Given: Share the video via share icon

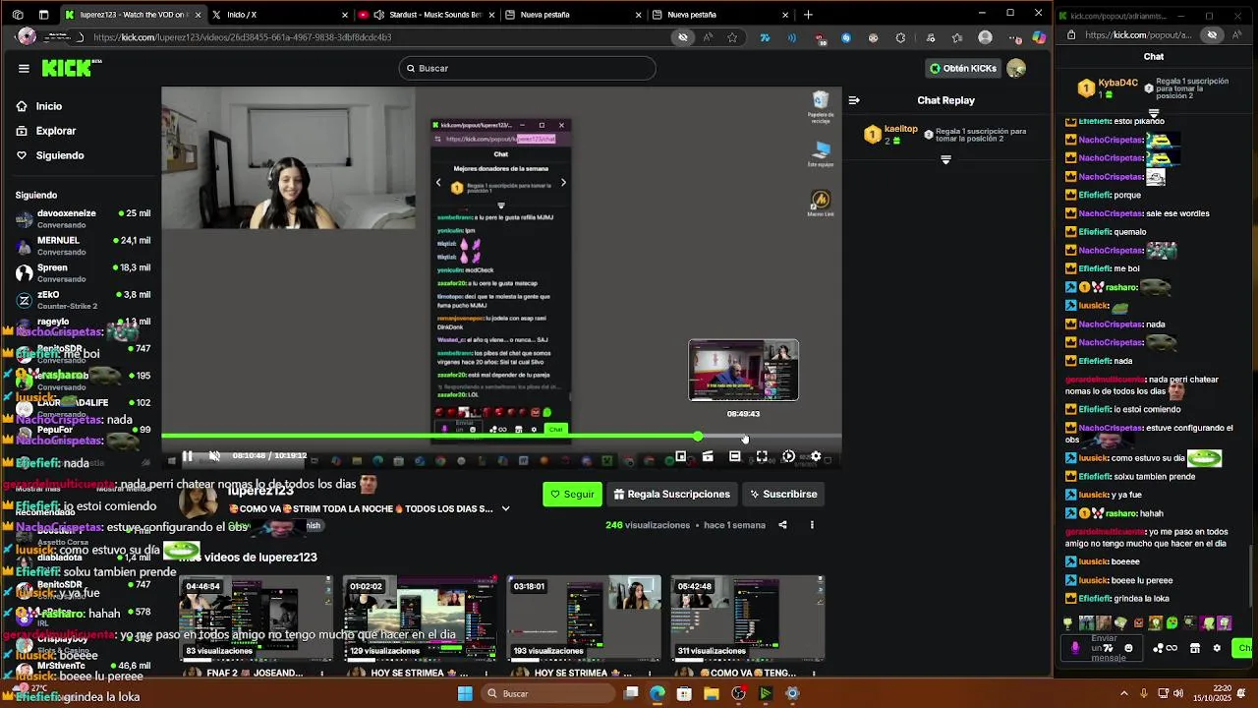Looking at the screenshot, I should pyautogui.click(x=782, y=525).
